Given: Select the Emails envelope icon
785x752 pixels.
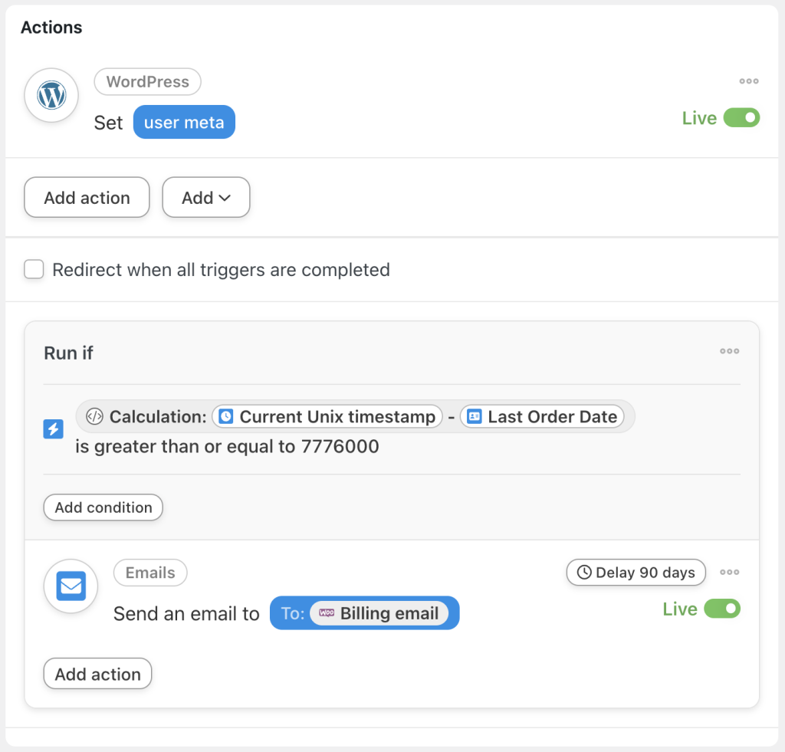Looking at the screenshot, I should [x=70, y=586].
